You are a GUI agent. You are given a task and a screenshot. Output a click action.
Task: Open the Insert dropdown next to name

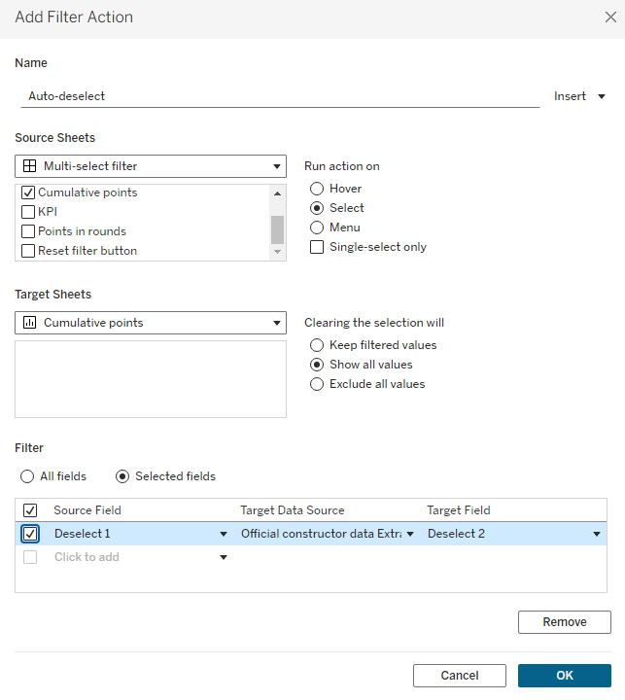[579, 96]
